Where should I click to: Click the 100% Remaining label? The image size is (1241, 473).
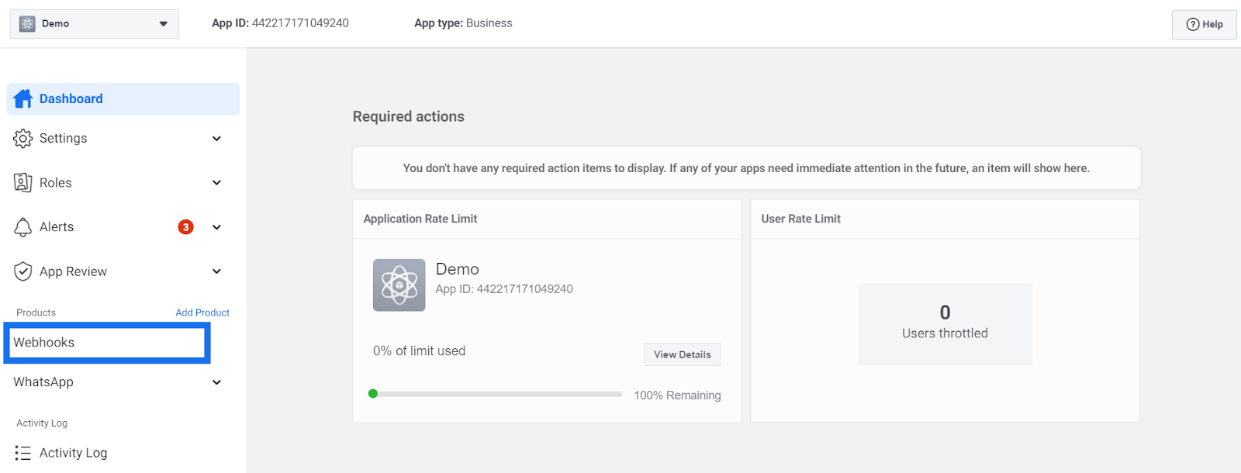click(677, 395)
